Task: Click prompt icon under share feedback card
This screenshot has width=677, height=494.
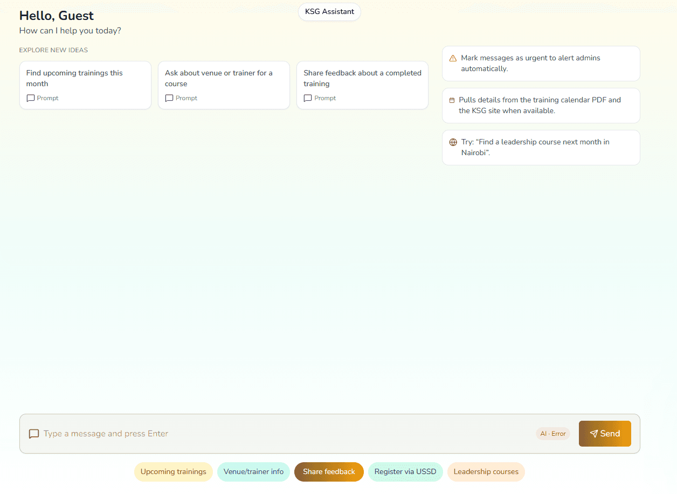Action: [x=308, y=98]
